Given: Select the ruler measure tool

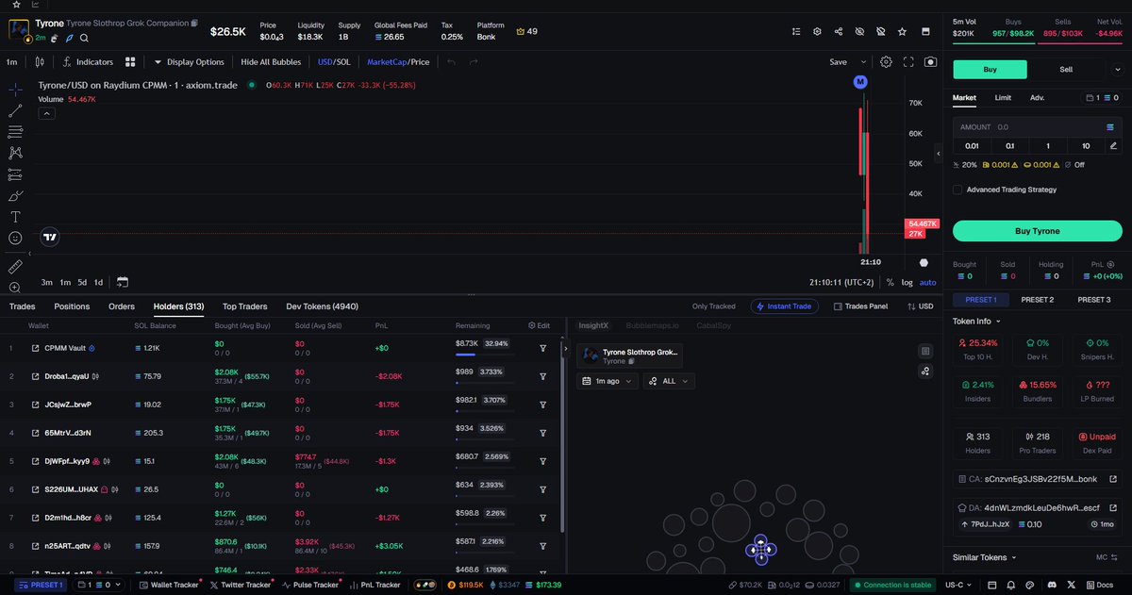Looking at the screenshot, I should coord(16,267).
